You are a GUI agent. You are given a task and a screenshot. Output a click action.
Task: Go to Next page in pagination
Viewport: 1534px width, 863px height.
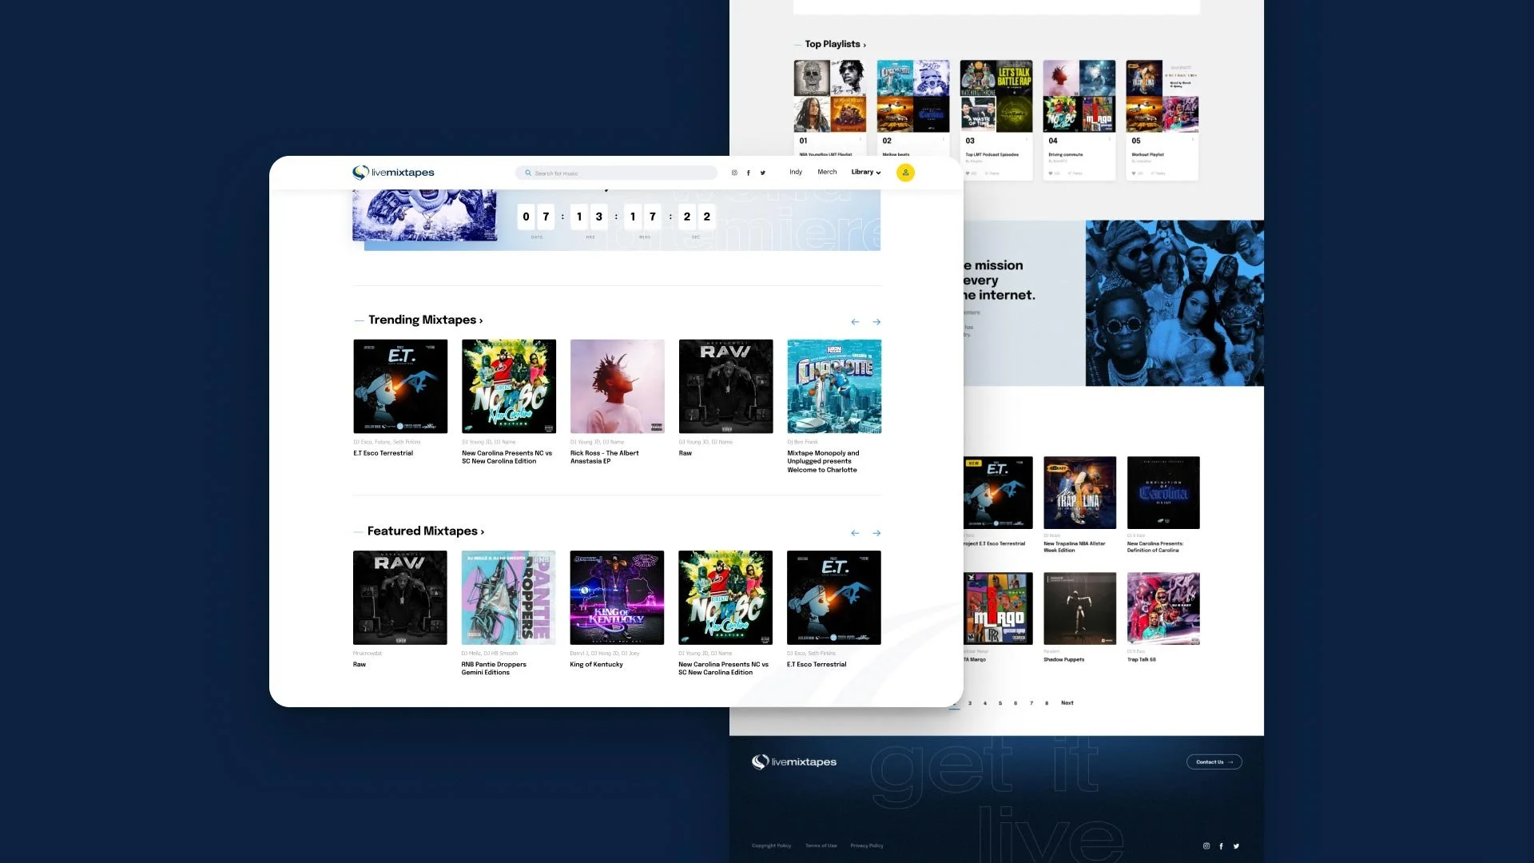point(1067,703)
